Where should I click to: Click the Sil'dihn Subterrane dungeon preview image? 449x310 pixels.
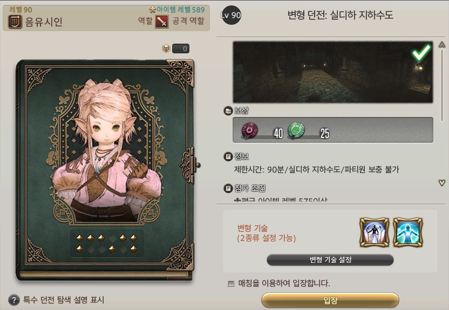333,72
